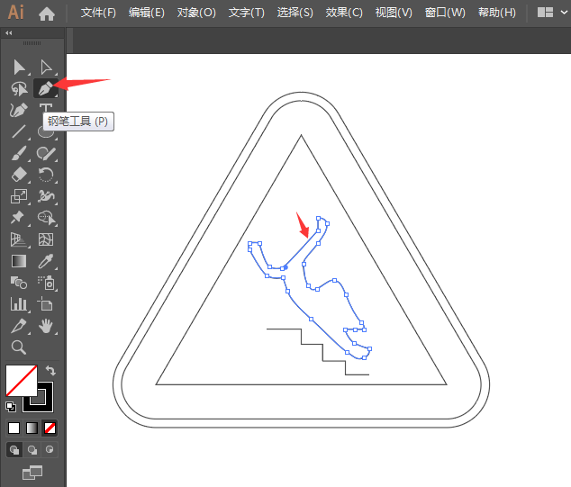Activate the Zoom tool
The image size is (571, 487).
point(19,347)
